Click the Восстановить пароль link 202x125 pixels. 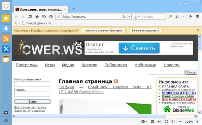(30, 107)
